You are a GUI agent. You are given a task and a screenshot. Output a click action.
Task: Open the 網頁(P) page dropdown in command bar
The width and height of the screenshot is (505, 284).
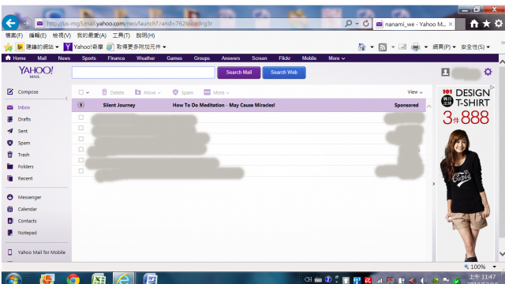(444, 47)
